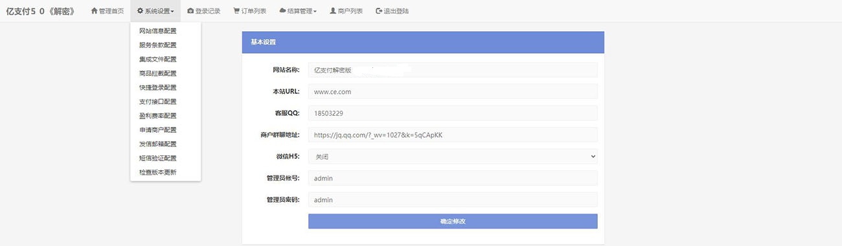Viewport: 842px width, 246px height.
Task: Open the 微信H5 dropdown
Action: coord(453,156)
